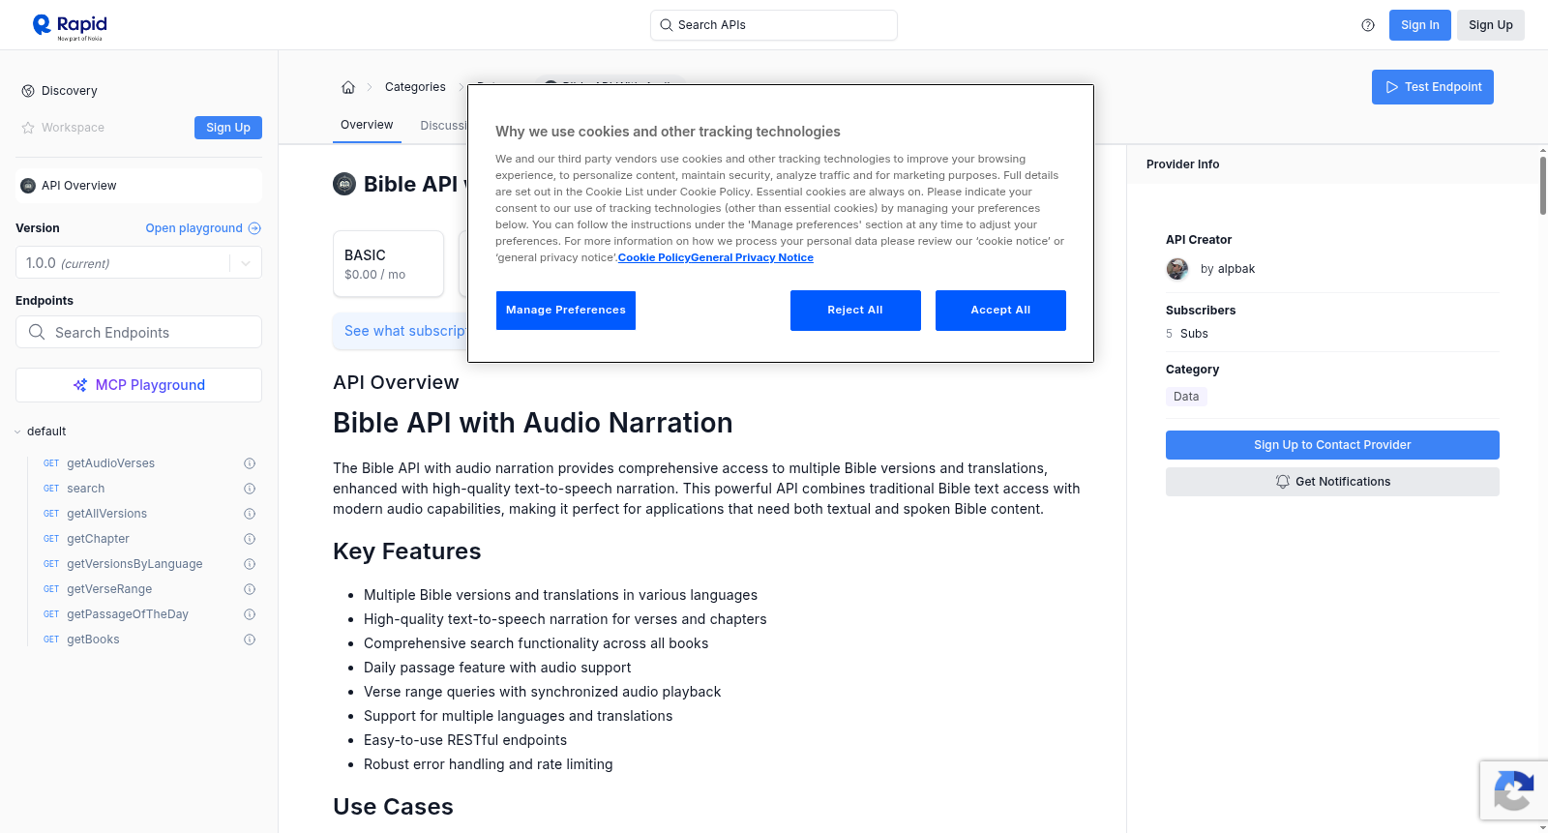Click the Search APIs field

774,25
